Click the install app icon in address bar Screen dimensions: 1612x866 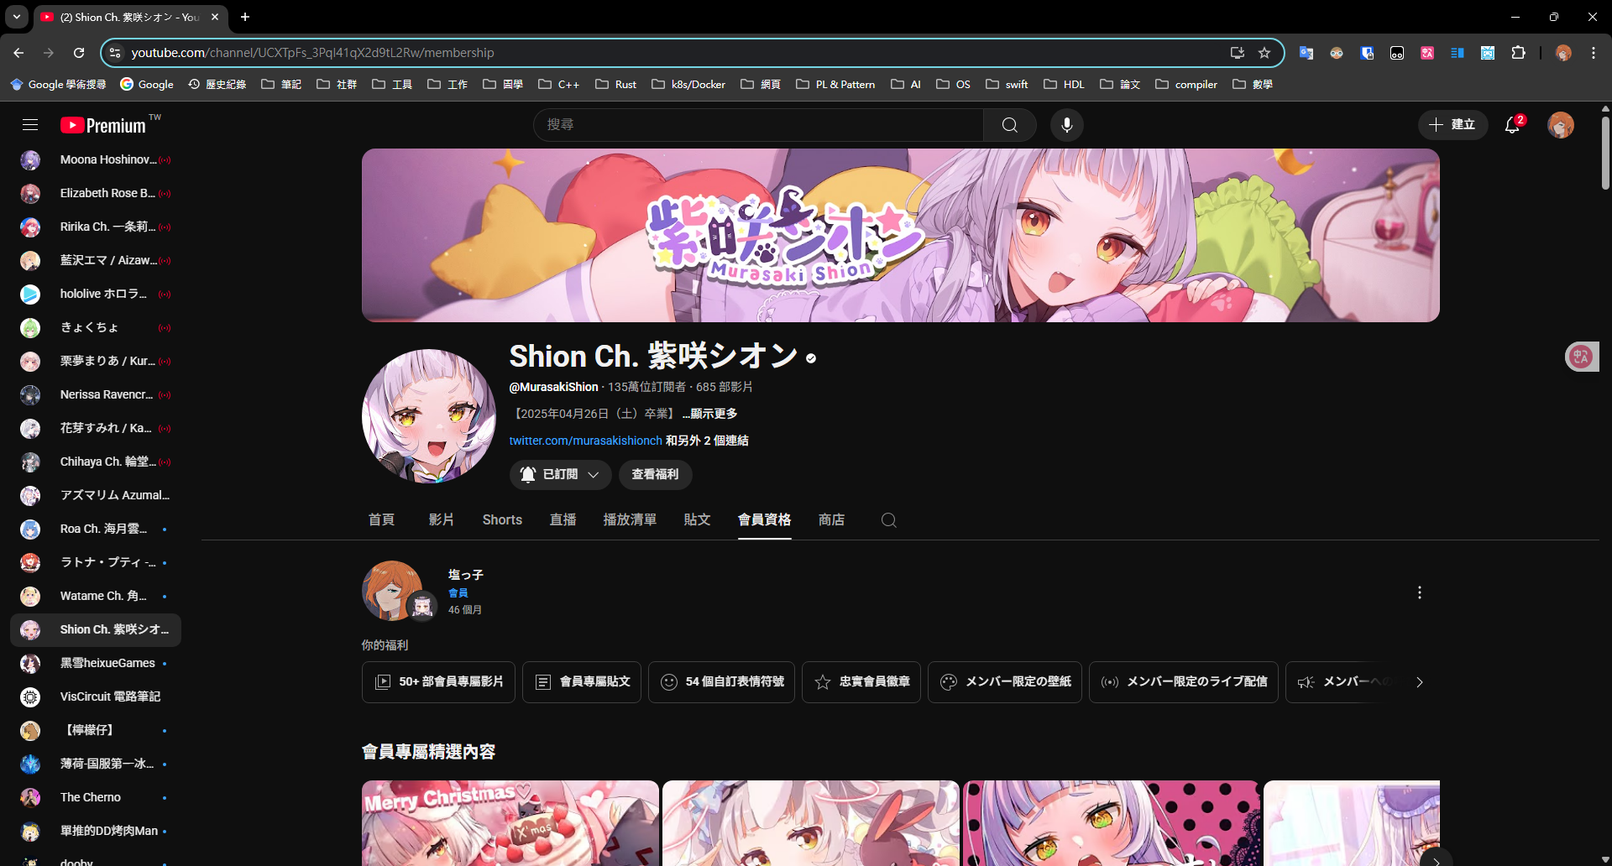click(x=1237, y=53)
